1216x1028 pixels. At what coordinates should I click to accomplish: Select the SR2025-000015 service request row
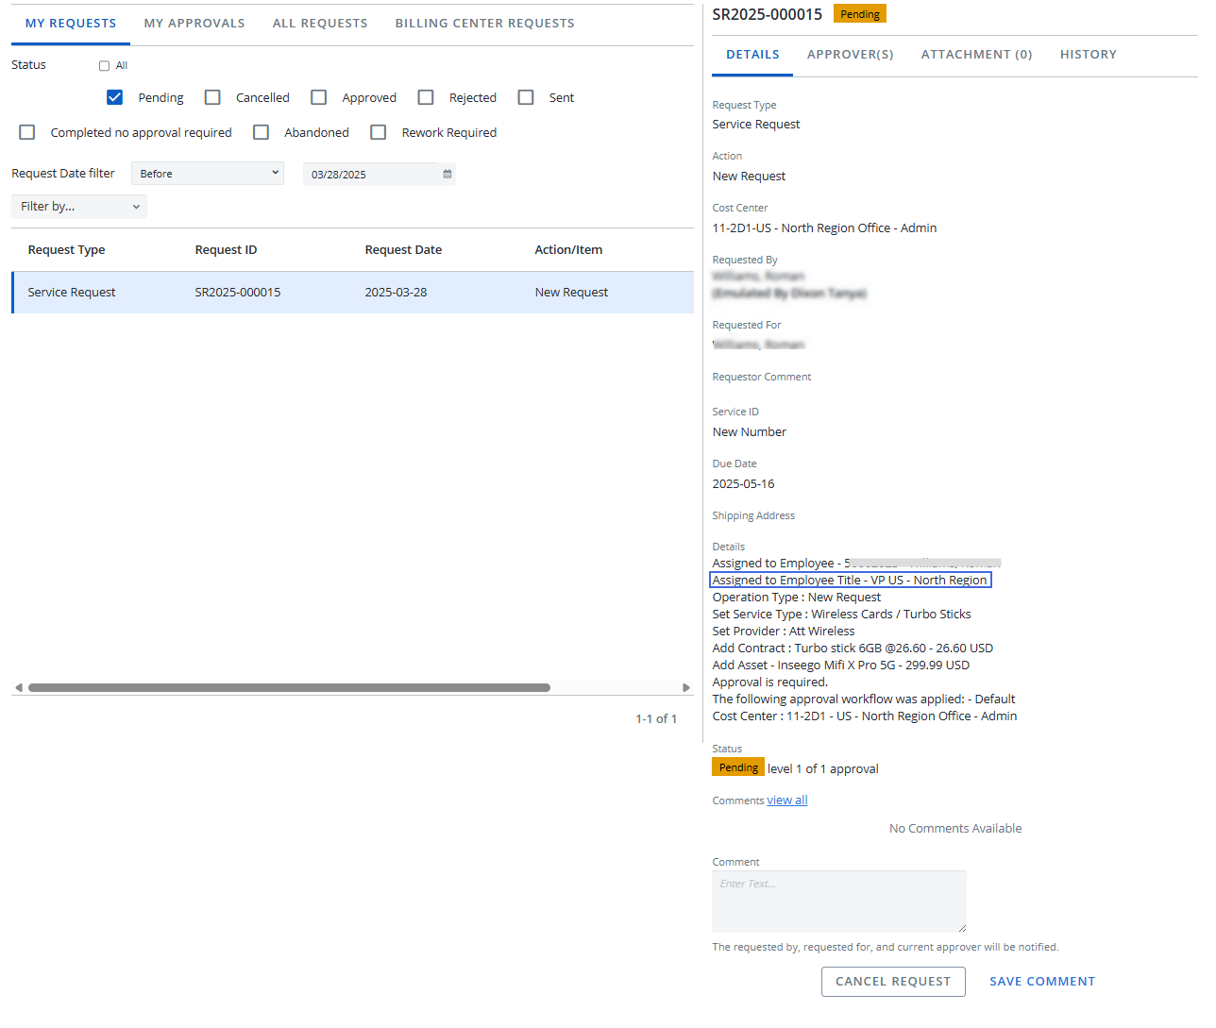[352, 293]
